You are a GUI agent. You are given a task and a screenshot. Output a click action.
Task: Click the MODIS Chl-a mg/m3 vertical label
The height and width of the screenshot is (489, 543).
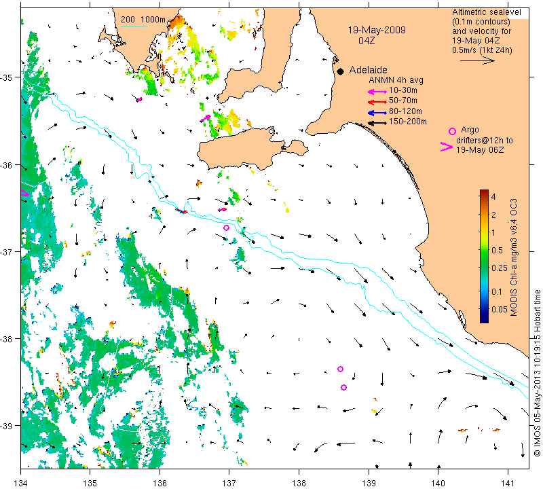pyautogui.click(x=514, y=257)
